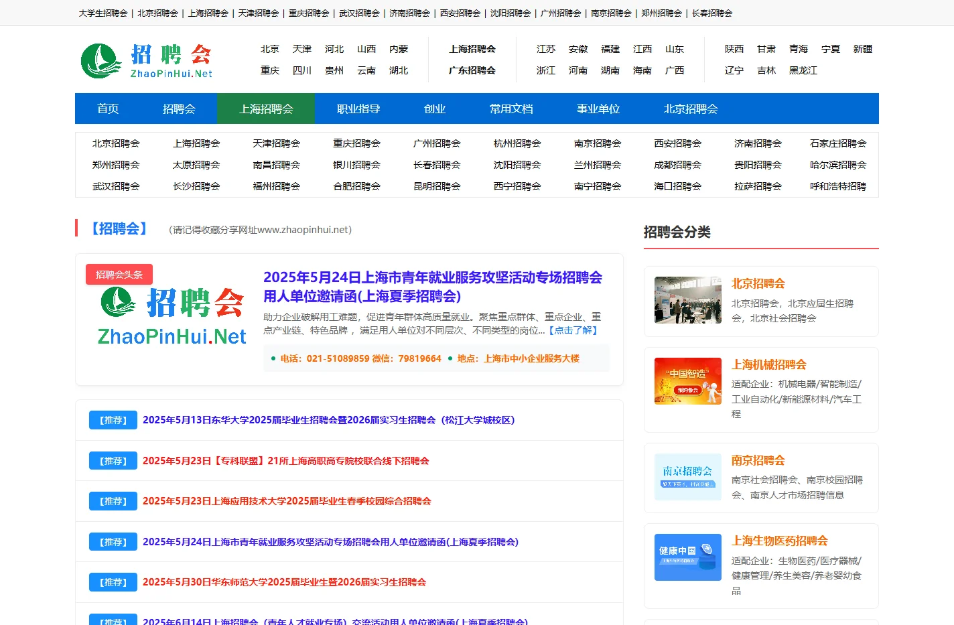The image size is (954, 625).
Task: Go to 首页 in navigation bar
Action: pos(108,109)
